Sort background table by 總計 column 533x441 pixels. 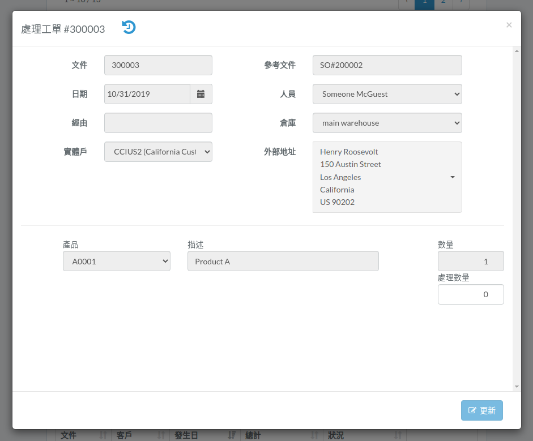coord(282,435)
